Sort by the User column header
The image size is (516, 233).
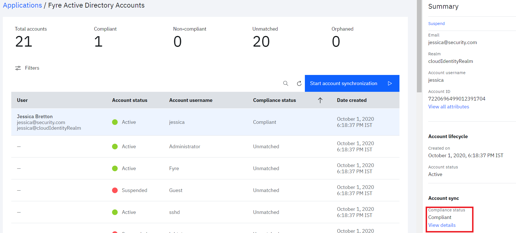click(x=22, y=100)
